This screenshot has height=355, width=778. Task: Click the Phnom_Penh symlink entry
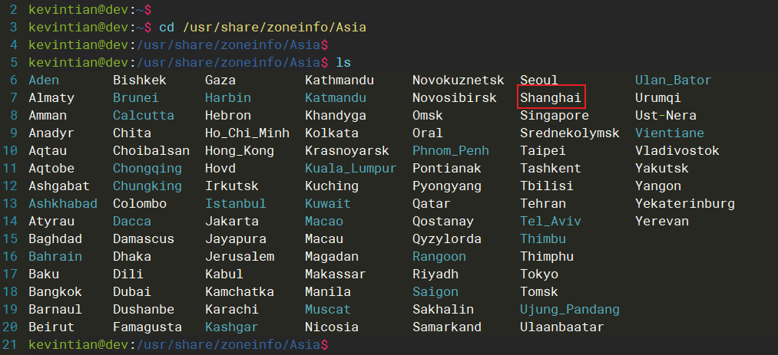click(450, 150)
